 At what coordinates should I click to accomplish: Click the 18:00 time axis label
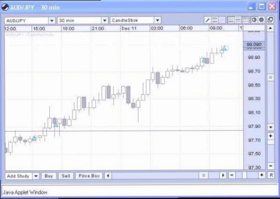(69, 29)
